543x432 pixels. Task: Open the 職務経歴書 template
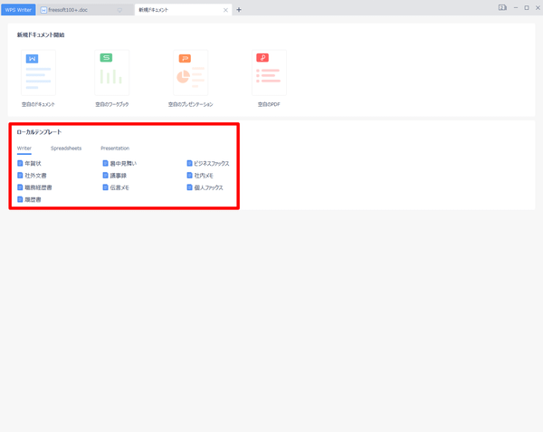39,187
